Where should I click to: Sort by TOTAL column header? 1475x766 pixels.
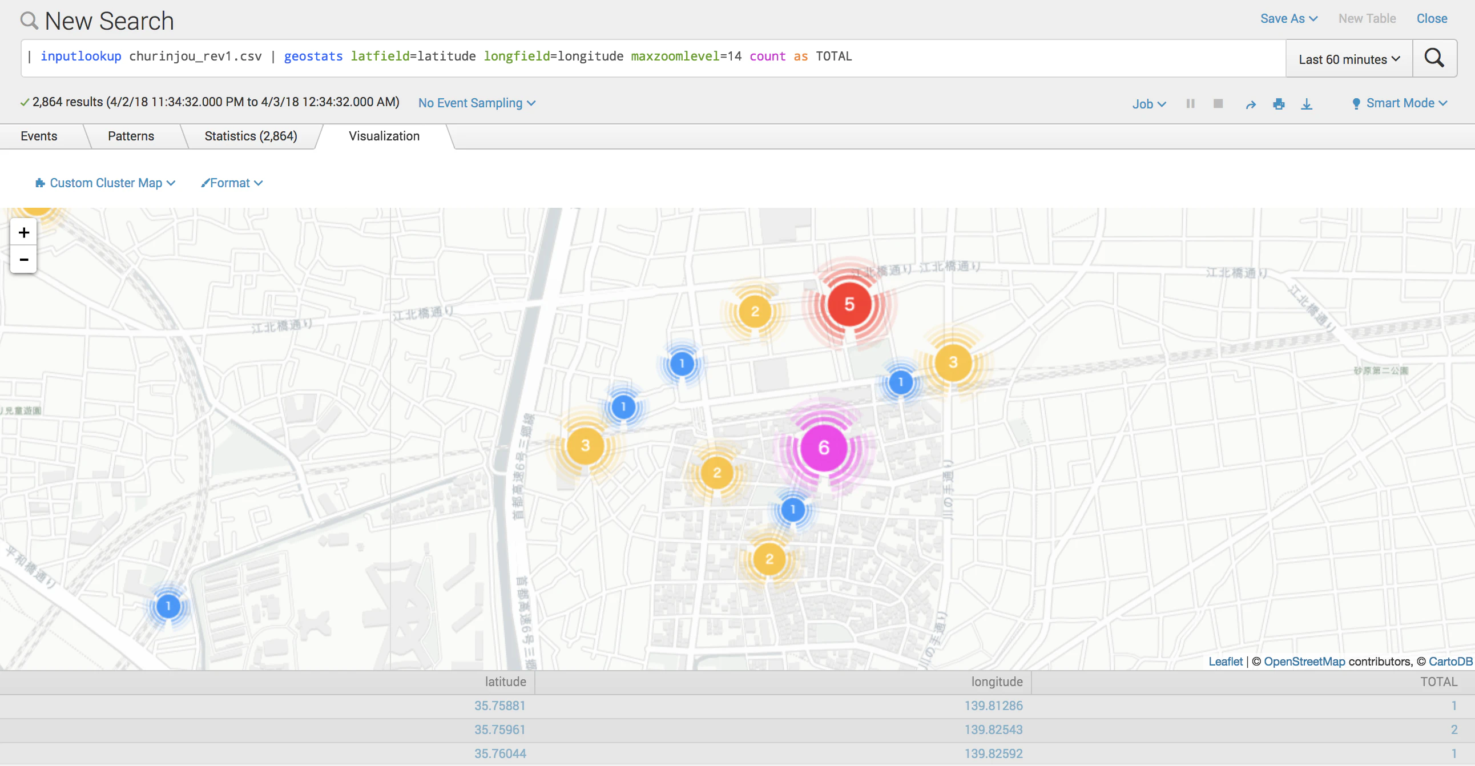tap(1438, 682)
